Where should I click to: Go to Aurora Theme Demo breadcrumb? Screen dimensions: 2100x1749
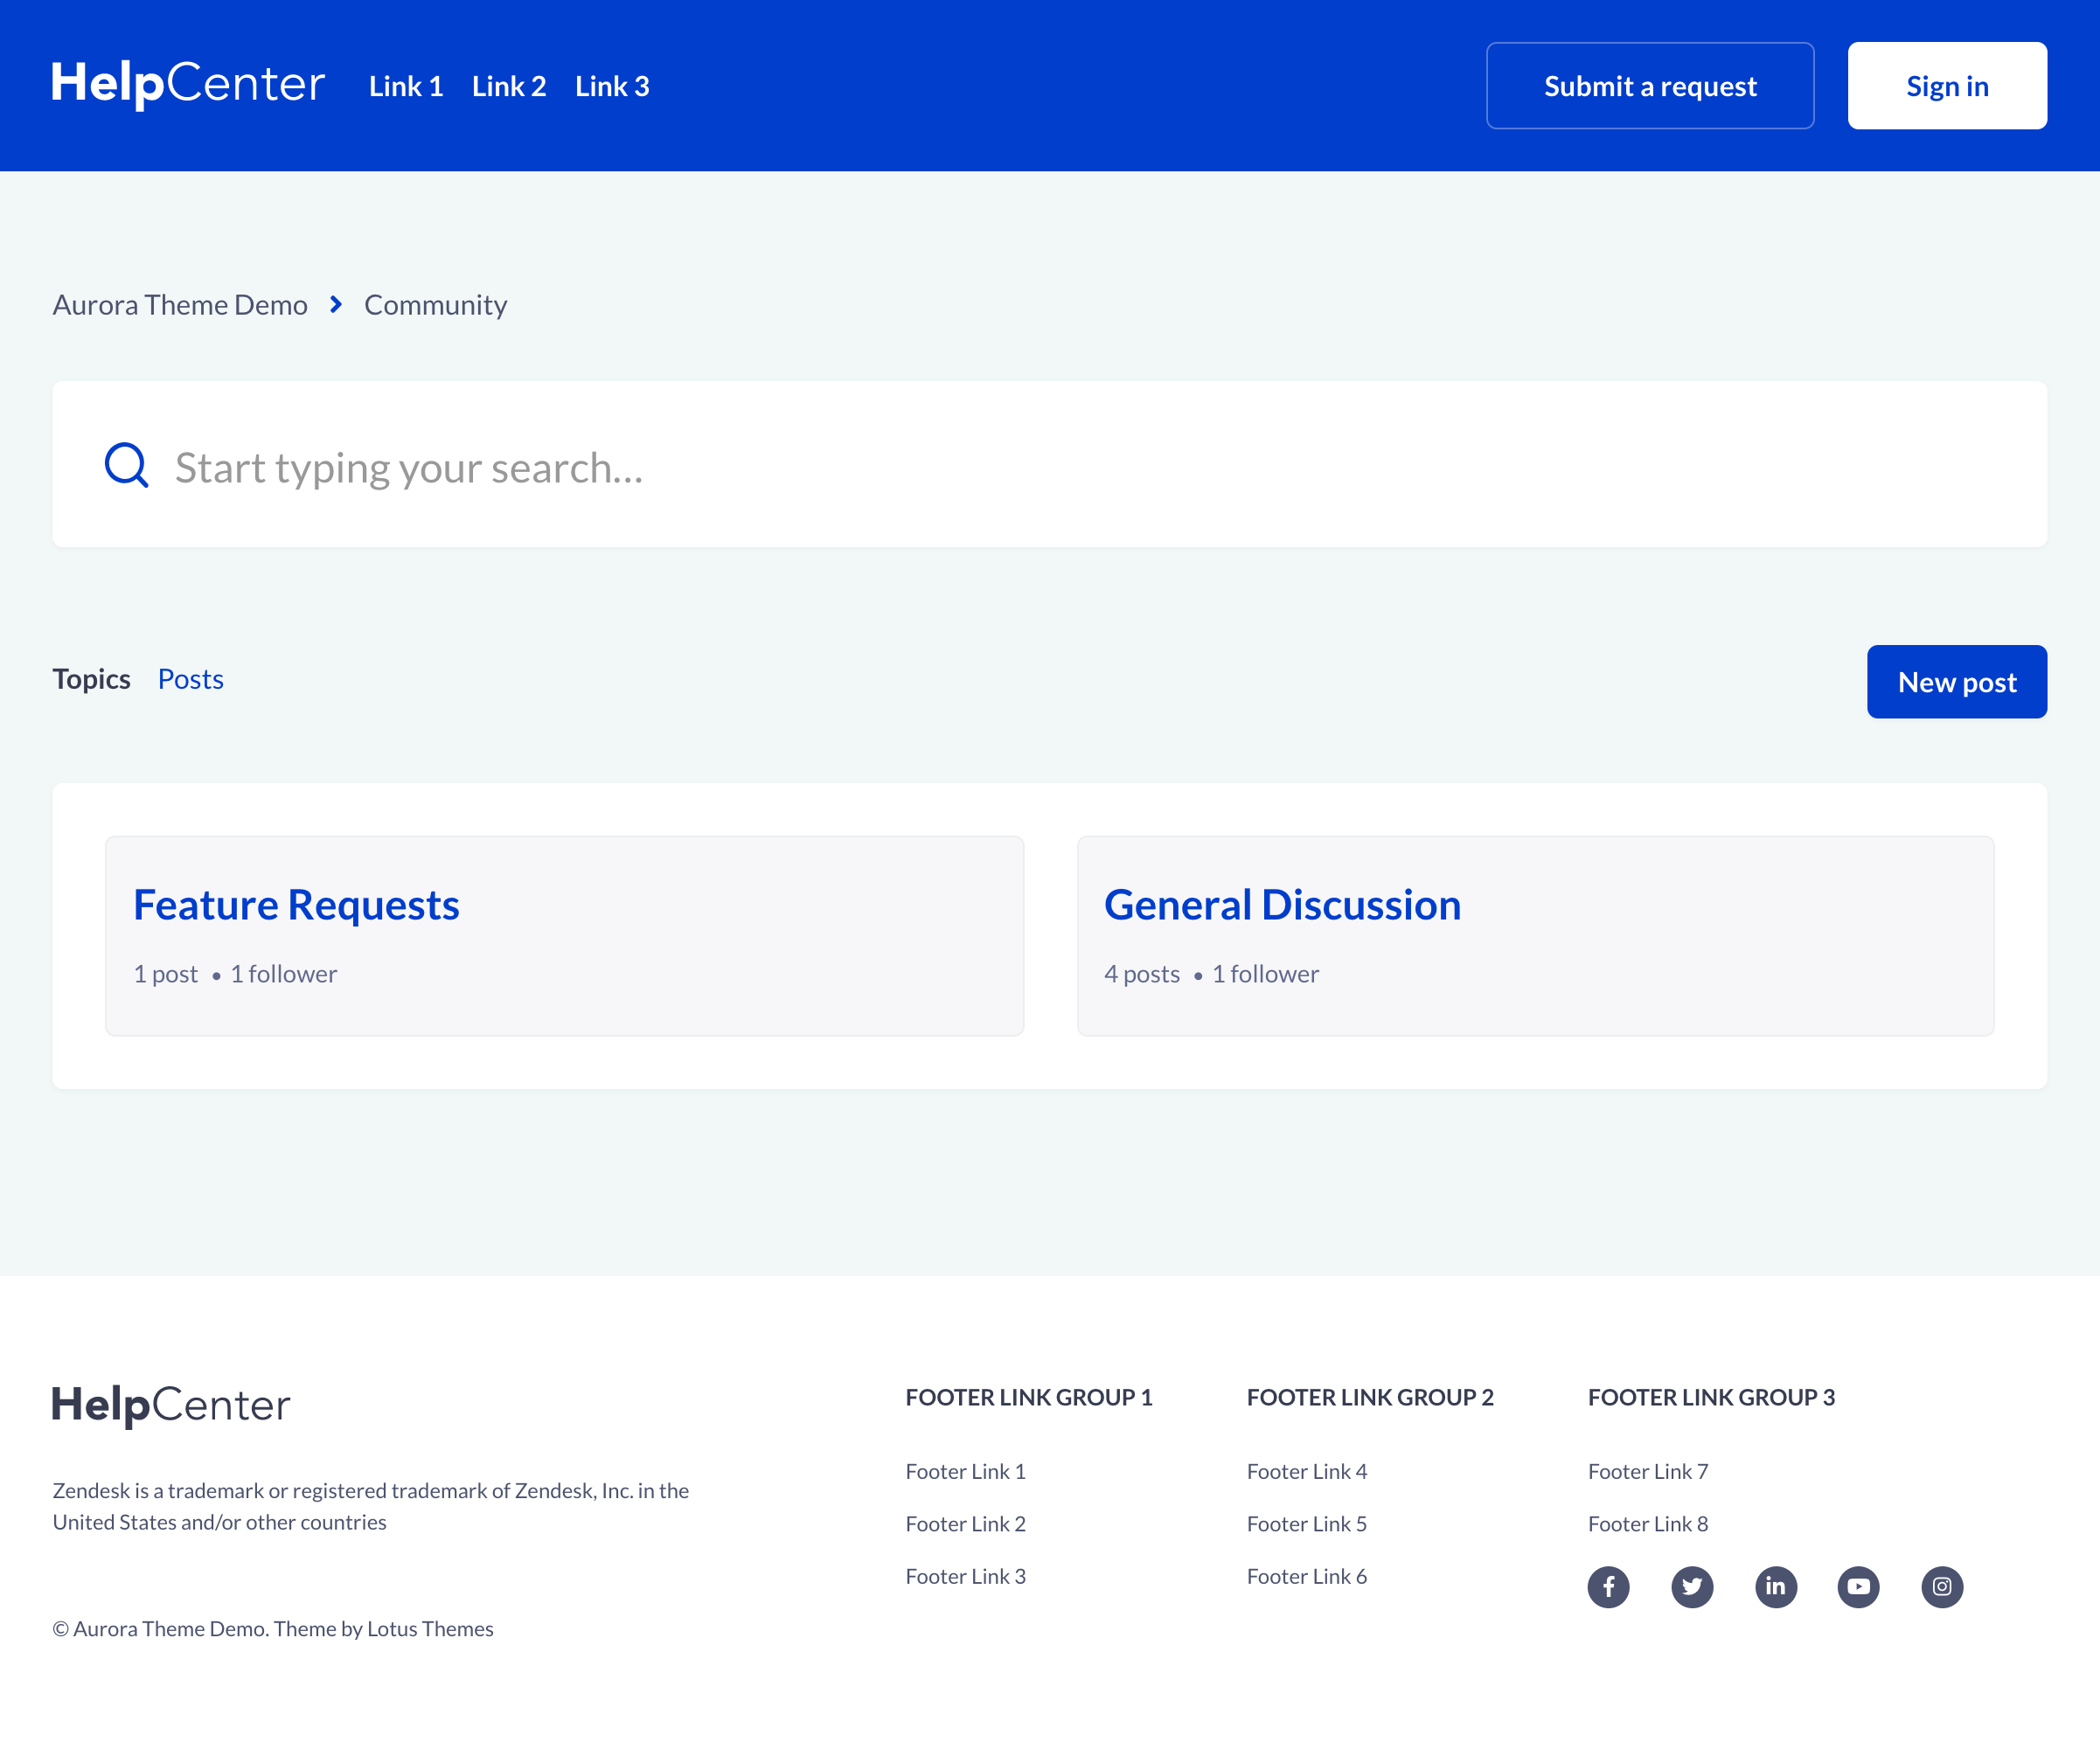pyautogui.click(x=180, y=304)
